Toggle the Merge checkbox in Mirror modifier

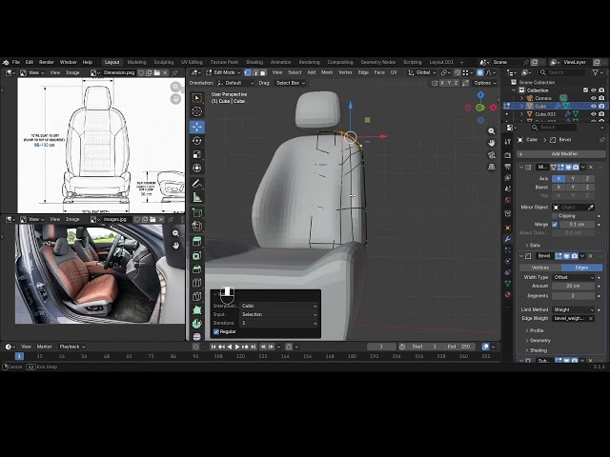click(555, 225)
